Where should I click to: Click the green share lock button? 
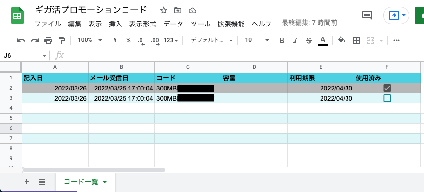coord(419,15)
